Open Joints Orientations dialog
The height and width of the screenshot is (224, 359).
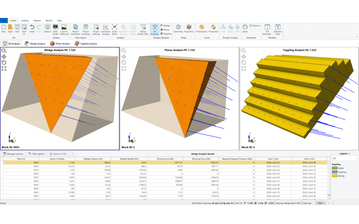202,29
